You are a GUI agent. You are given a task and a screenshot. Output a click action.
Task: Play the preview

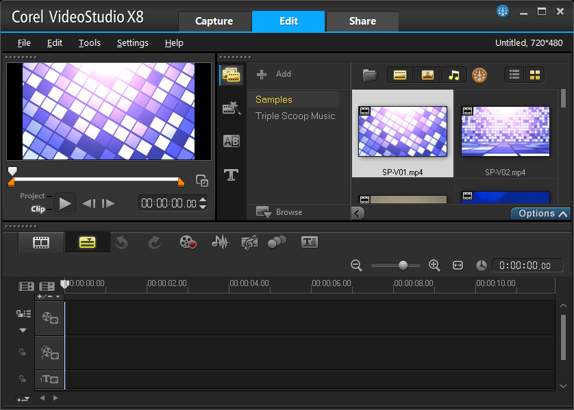(65, 203)
